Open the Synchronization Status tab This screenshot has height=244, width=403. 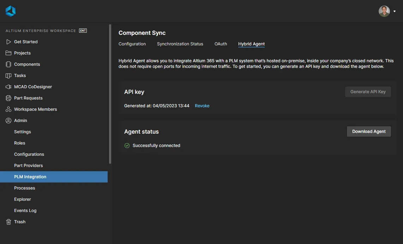click(x=180, y=44)
